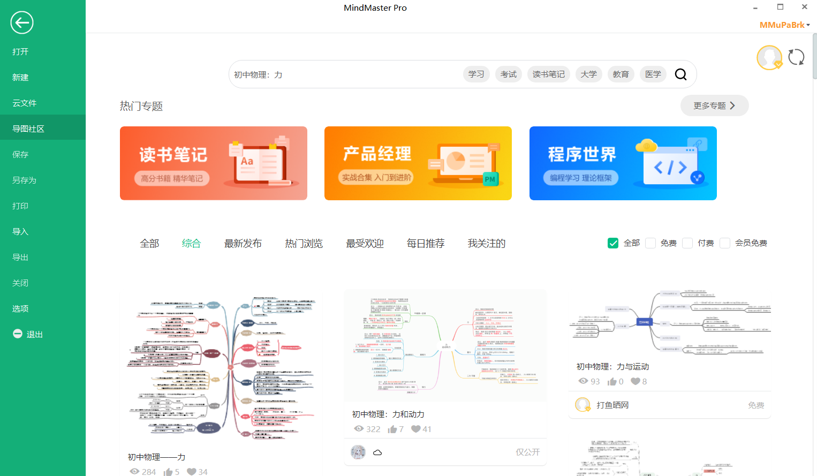Open the 初中物理——力 mind map thumbnail
This screenshot has height=476, width=817.
coord(222,366)
